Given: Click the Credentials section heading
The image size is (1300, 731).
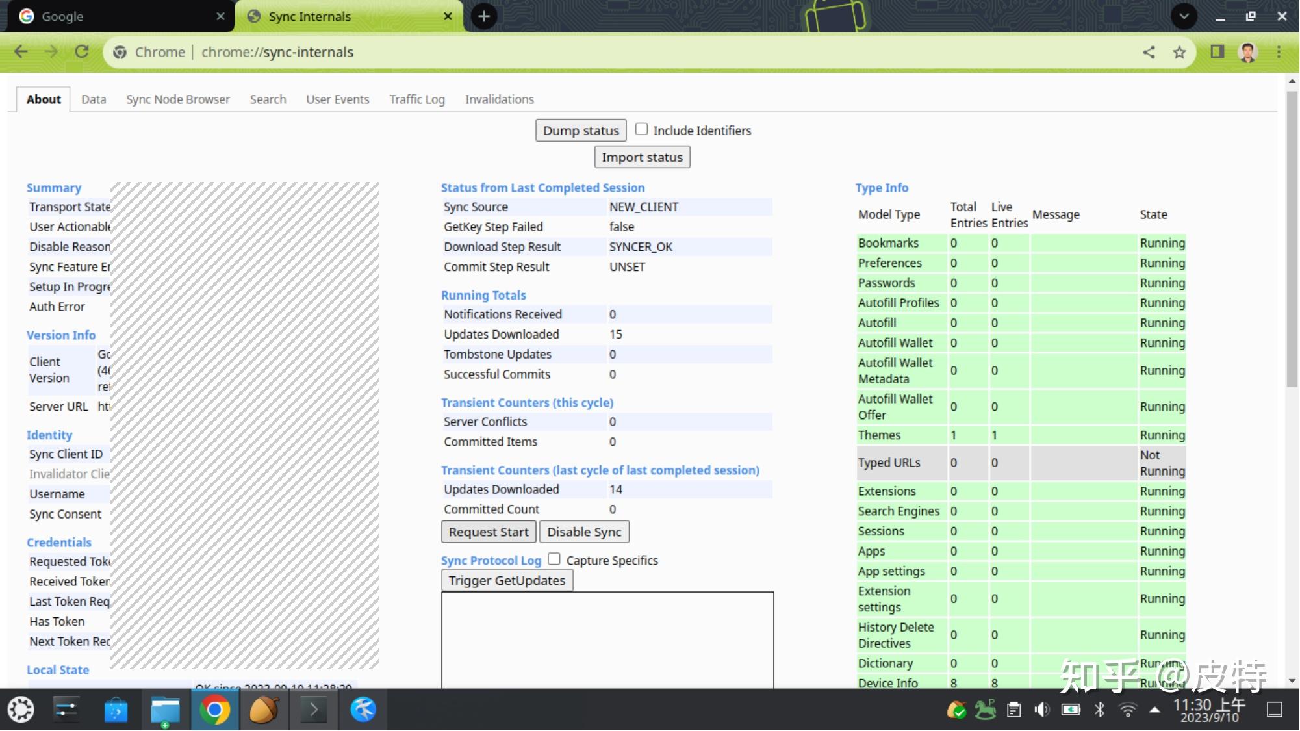Looking at the screenshot, I should pyautogui.click(x=59, y=543).
